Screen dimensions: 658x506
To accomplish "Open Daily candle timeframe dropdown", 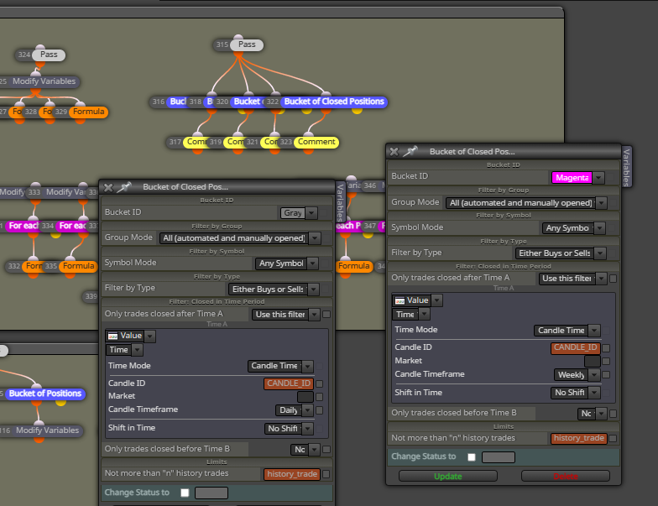I will [308, 410].
